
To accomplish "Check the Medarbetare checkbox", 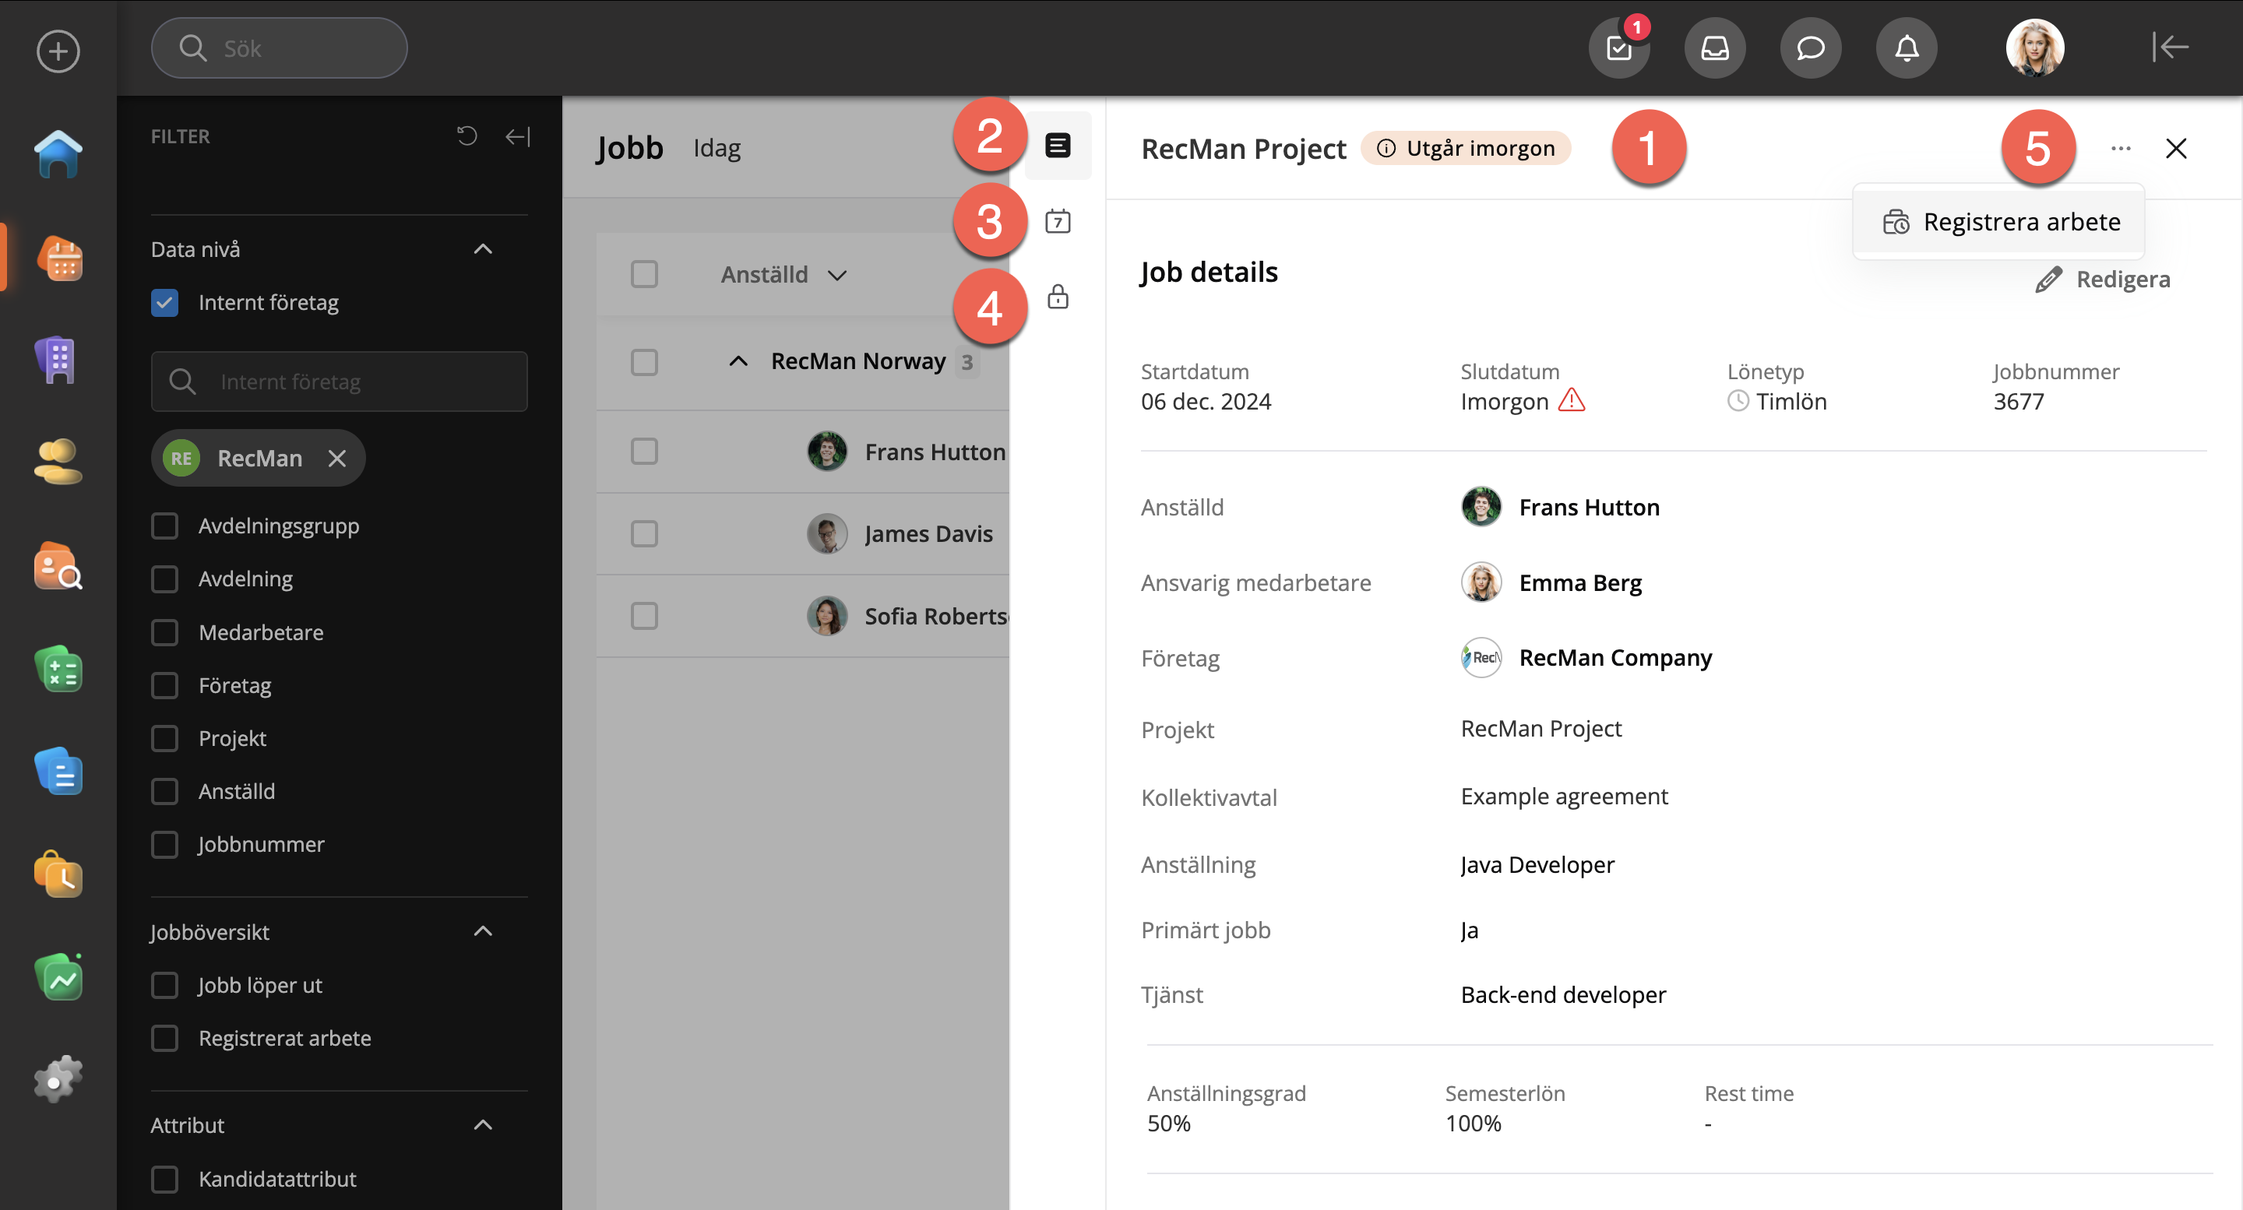I will click(164, 632).
